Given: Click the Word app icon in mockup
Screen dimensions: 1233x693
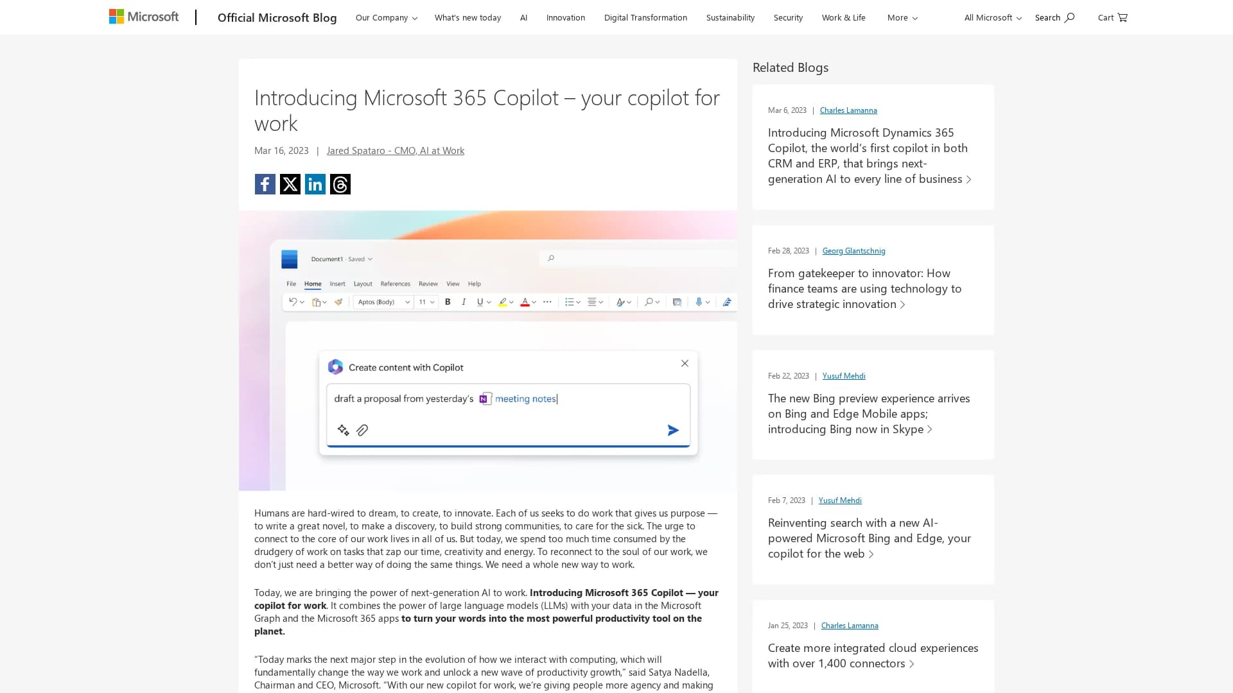Looking at the screenshot, I should point(290,259).
